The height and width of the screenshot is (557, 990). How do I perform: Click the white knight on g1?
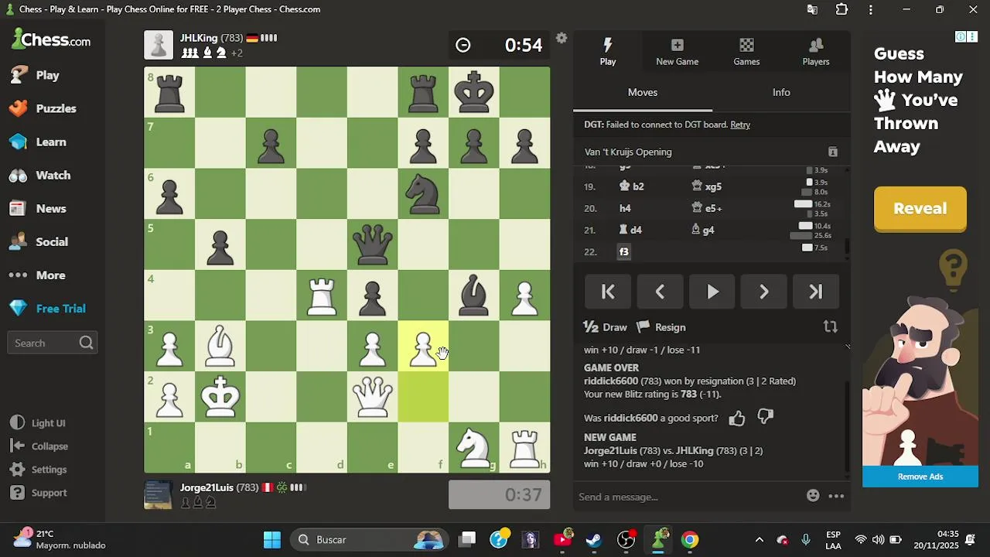[x=474, y=448]
